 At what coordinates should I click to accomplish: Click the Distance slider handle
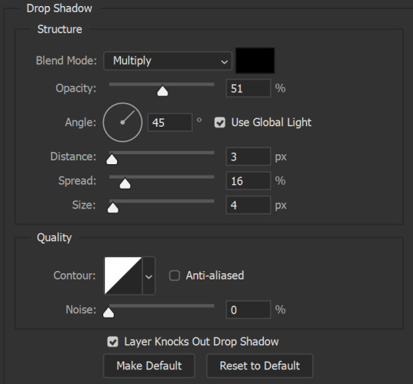112,160
